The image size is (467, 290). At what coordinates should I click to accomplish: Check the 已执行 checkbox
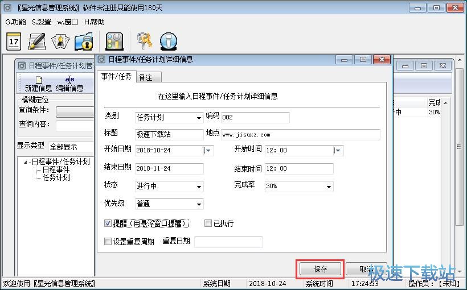click(208, 223)
